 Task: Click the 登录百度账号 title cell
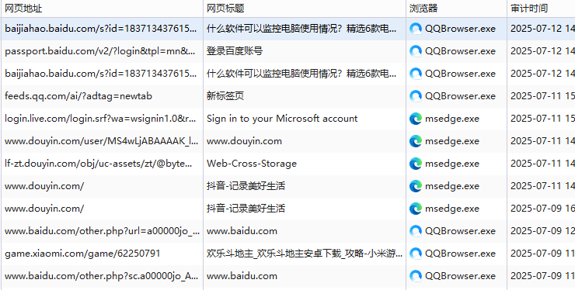(235, 51)
